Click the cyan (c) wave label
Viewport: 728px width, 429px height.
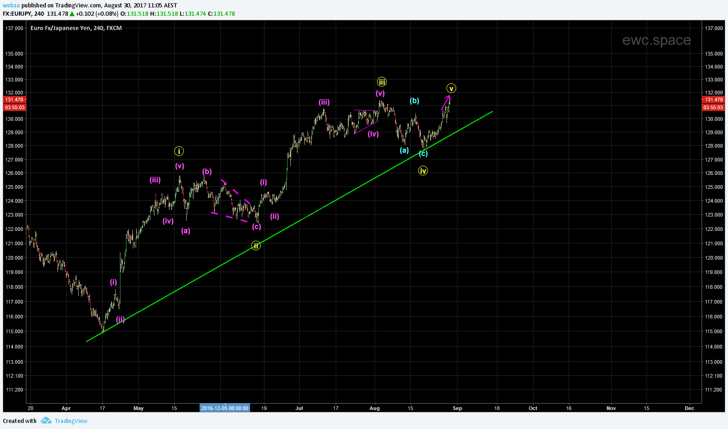[423, 154]
